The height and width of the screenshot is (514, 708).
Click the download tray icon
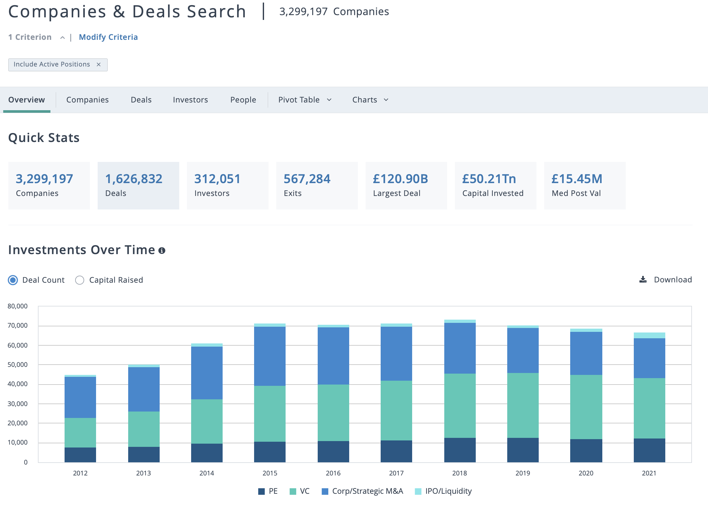pos(643,279)
